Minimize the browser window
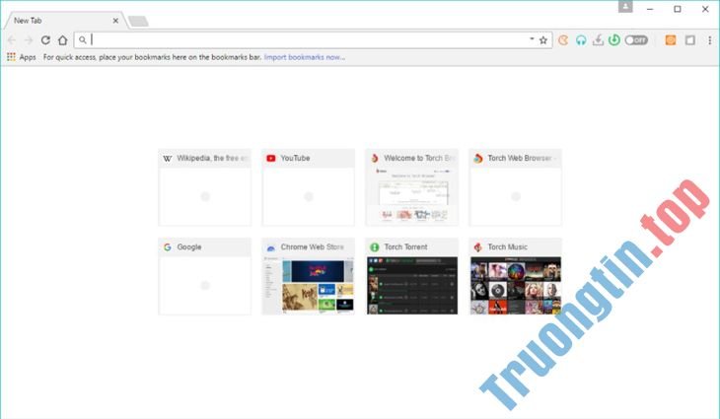This screenshot has height=419, width=720. tap(650, 9)
